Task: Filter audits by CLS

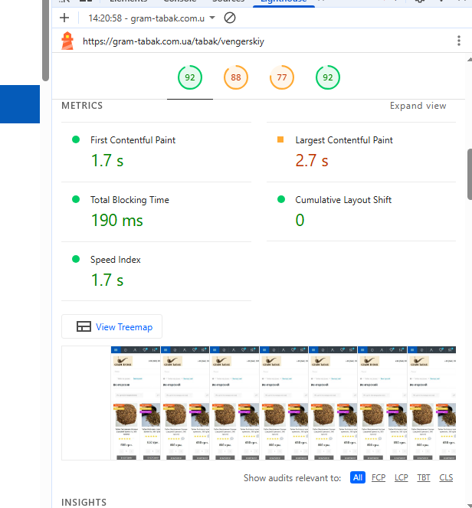Action: (446, 477)
